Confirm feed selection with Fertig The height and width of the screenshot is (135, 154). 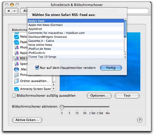click(111, 68)
